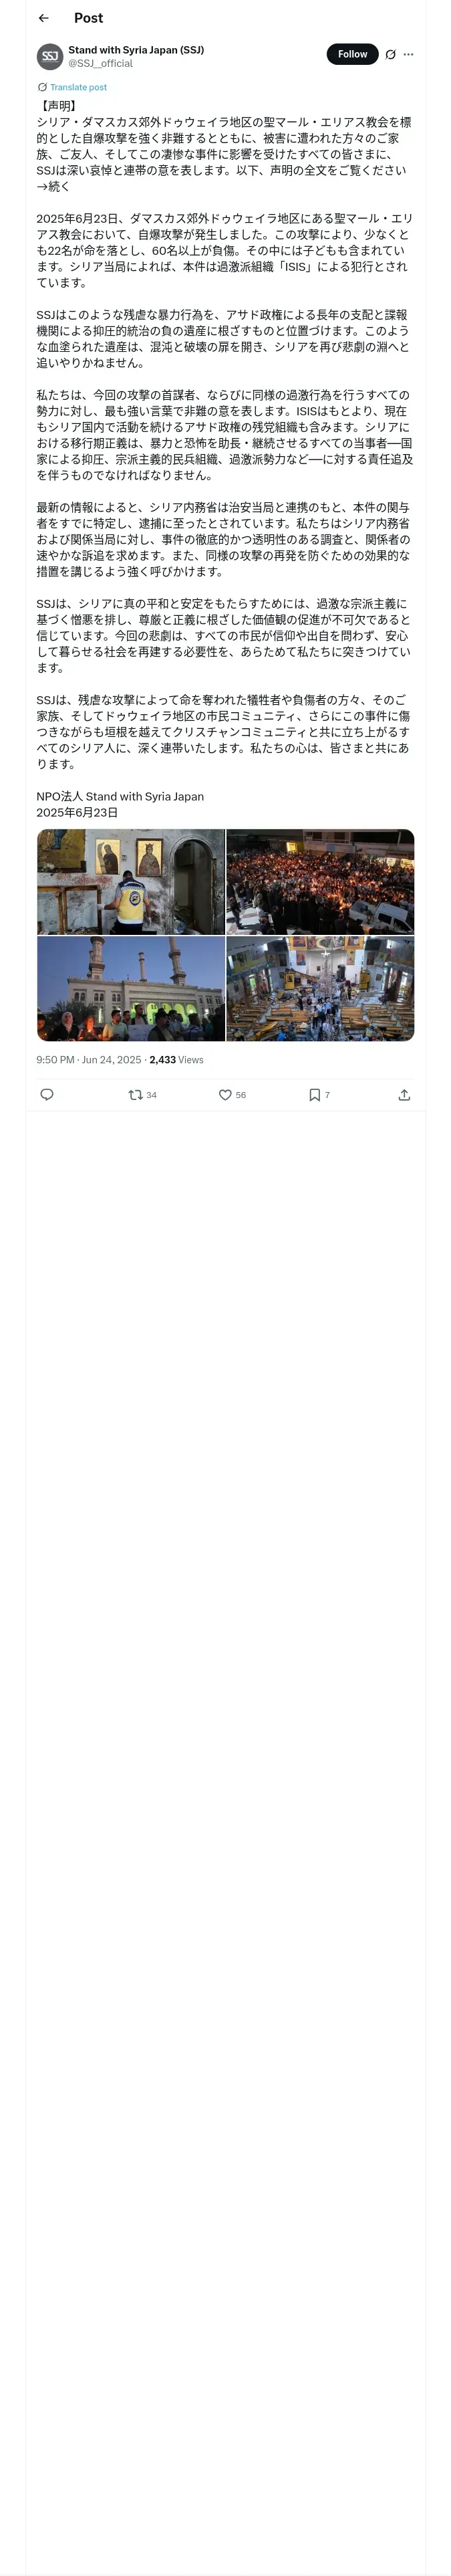Like the post with heart icon
451x2576 pixels.
click(x=232, y=1094)
